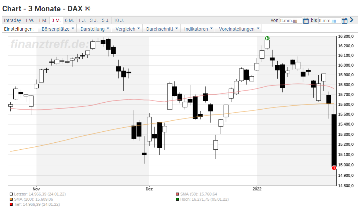Screen dimensions: 360x209
Task: Click the Chart - 3 Monate - DAX heading
Action: pyautogui.click(x=46, y=9)
